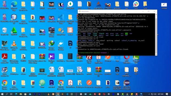Click in the terminal prompt line
Viewport: 171px width, 96px height.
point(116,54)
